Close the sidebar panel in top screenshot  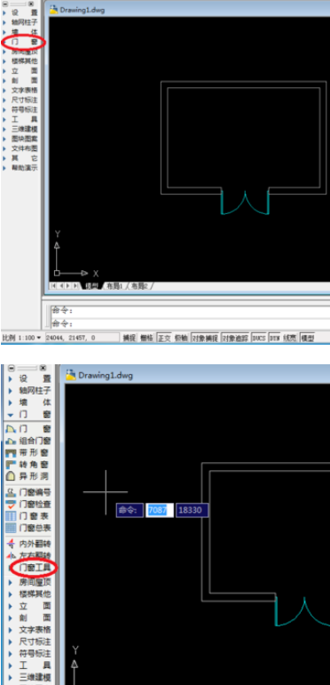[x=31, y=3]
